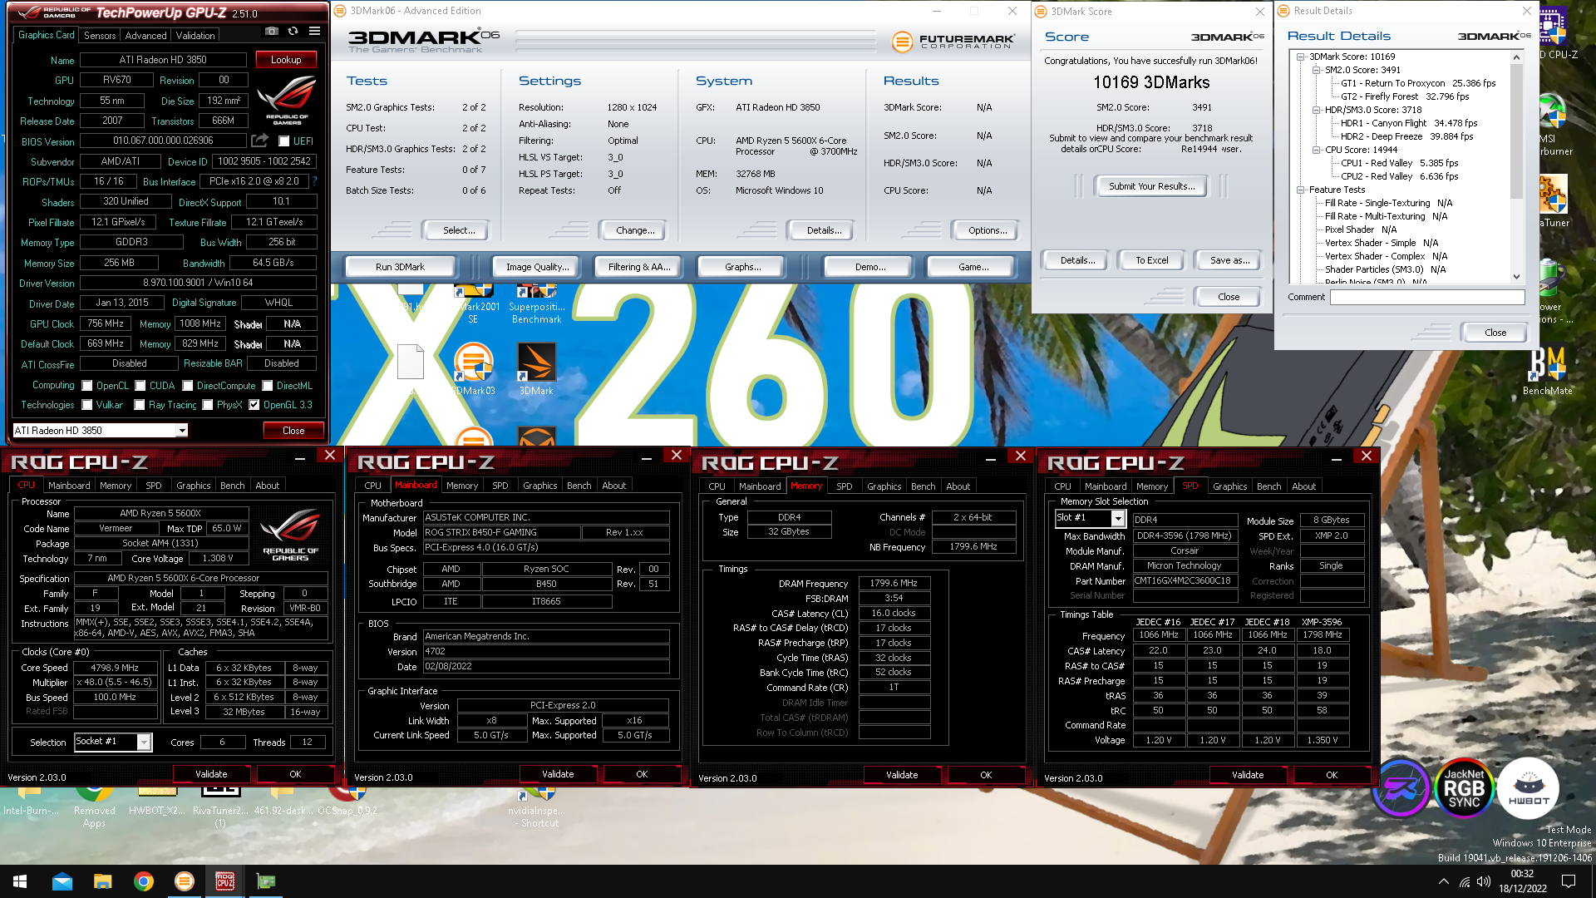Collapse the 3DMark Score 10169 tree node
The image size is (1596, 898).
(1301, 57)
